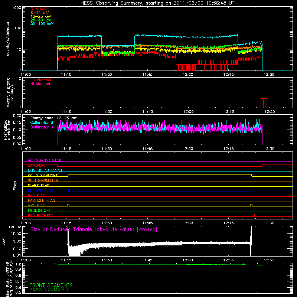297x297 pixels.
Task: Click the BAD_PACKETS flag label
Action: [40, 215]
